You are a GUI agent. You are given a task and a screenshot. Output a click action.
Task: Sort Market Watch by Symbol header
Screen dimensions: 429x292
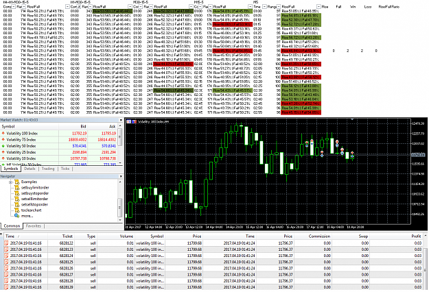point(30,127)
